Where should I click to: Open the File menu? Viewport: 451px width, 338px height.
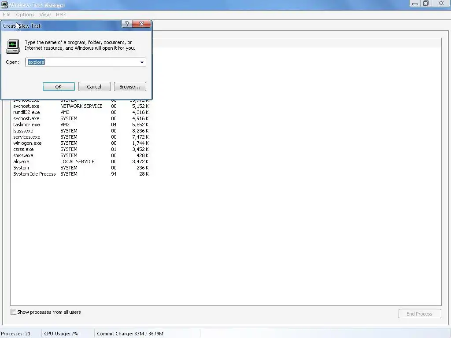point(6,15)
